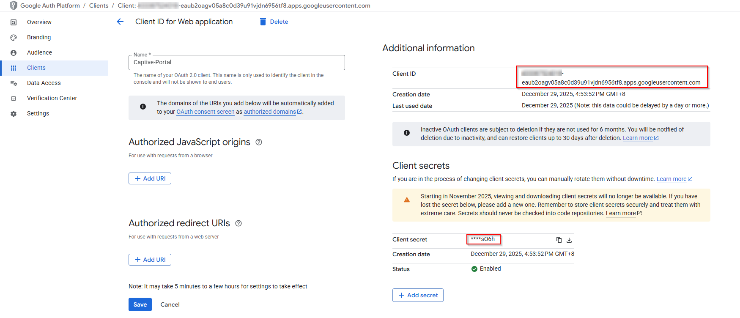Click the orange warning triangle icon
Image resolution: width=740 pixels, height=318 pixels.
click(x=407, y=200)
